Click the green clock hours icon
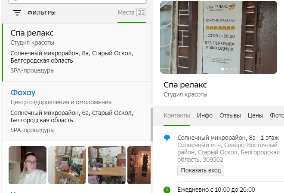The height and width of the screenshot is (193, 284). click(167, 190)
